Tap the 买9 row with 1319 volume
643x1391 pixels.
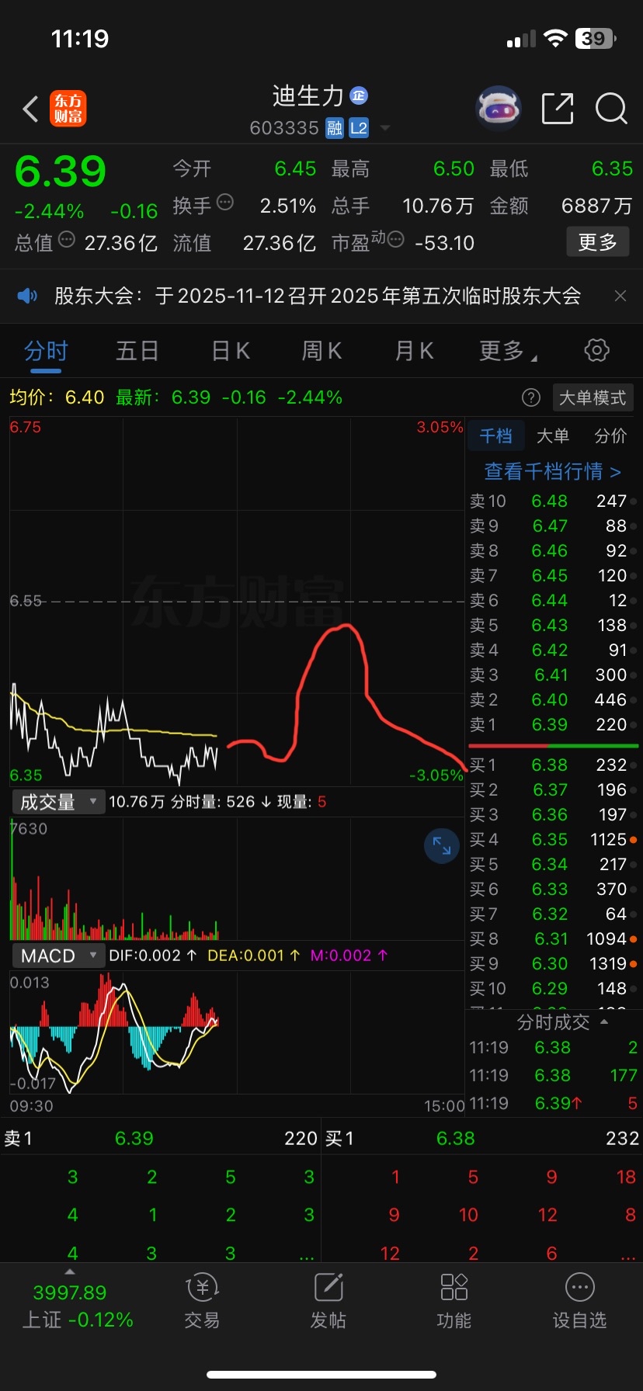coord(553,964)
